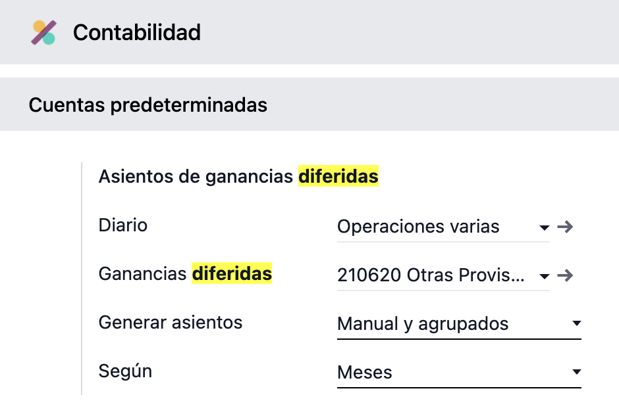Expand the Meses interval dropdown
The height and width of the screenshot is (418, 619).
point(577,373)
